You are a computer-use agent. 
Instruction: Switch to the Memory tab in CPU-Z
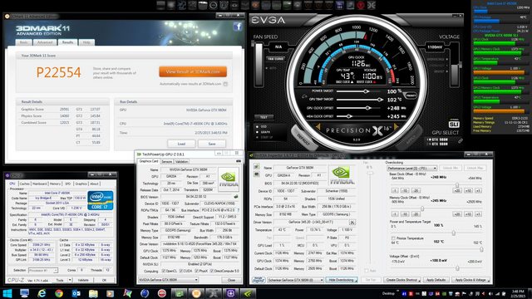55,184
